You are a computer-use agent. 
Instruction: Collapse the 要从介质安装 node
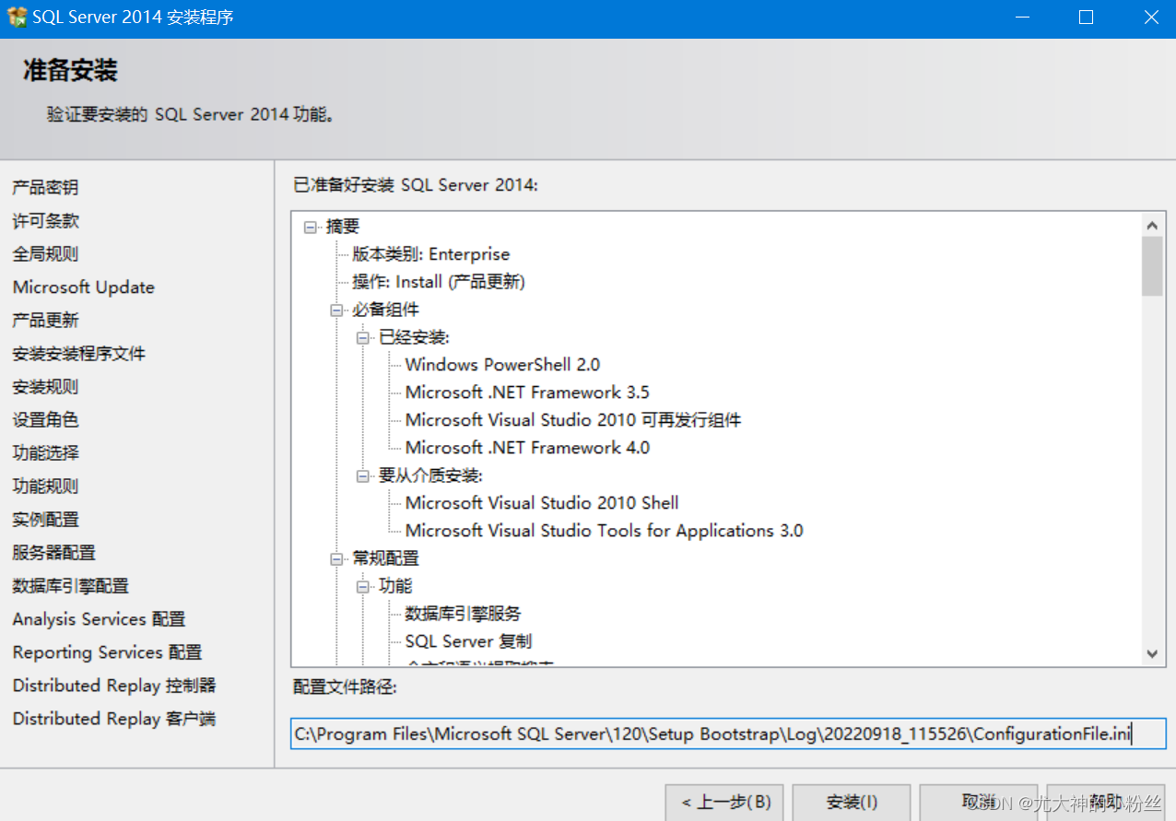coord(361,475)
